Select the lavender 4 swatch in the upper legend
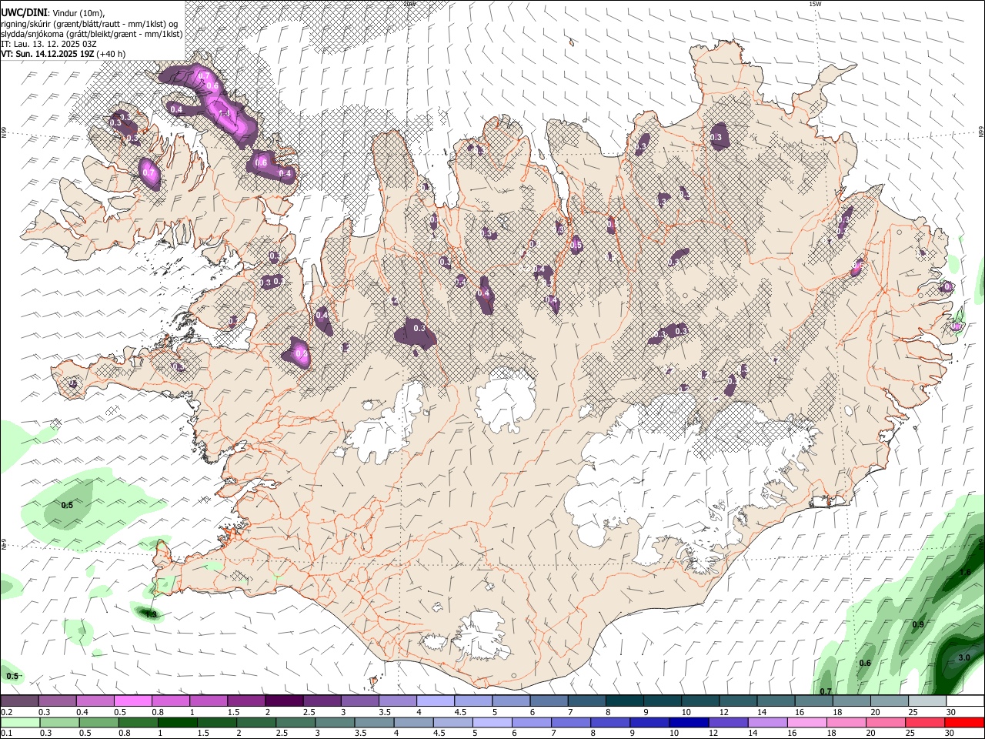 pyautogui.click(x=436, y=701)
